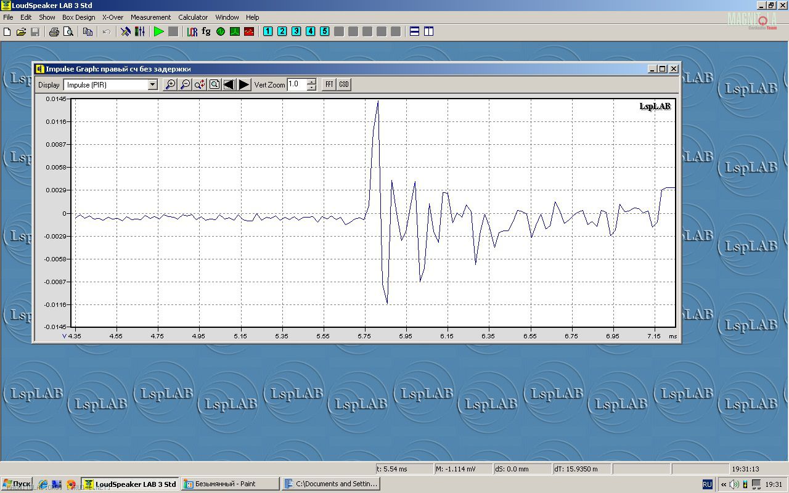Zoom in on the impulse graph
The image size is (789, 493).
coord(170,84)
